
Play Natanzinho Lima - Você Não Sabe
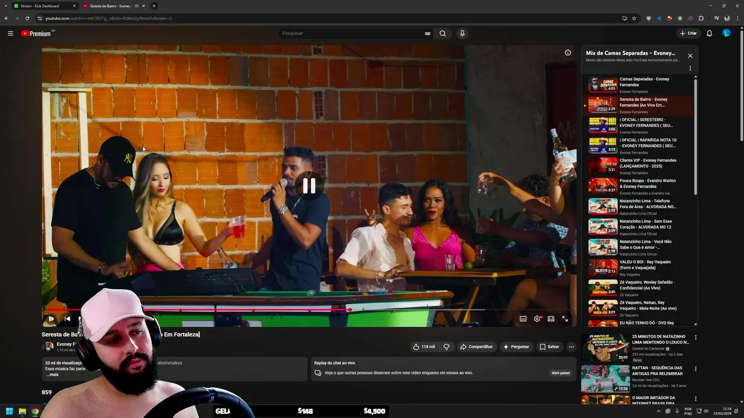click(638, 247)
